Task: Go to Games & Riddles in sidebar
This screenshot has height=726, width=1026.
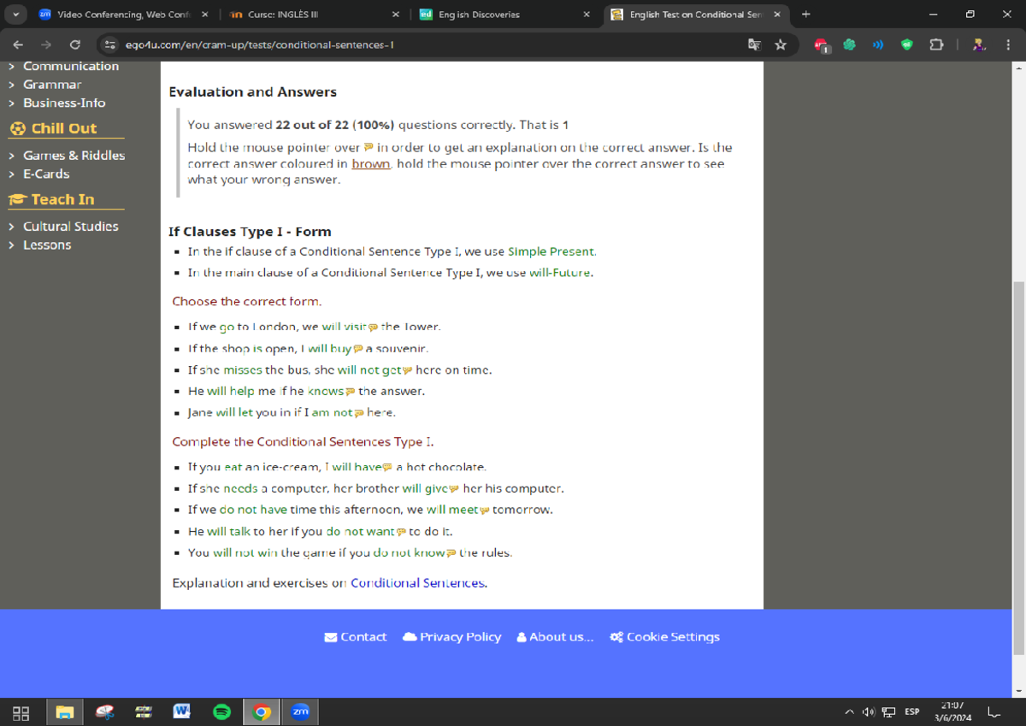Action: click(x=74, y=156)
